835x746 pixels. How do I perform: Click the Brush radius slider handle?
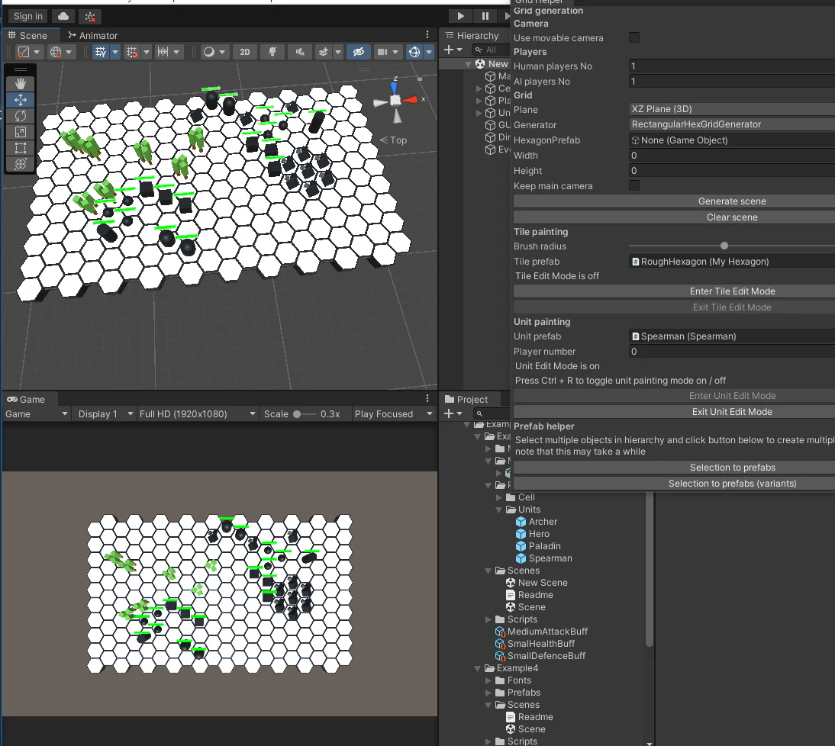click(724, 246)
